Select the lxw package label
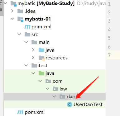The width and height of the screenshot is (120, 116). (63, 89)
